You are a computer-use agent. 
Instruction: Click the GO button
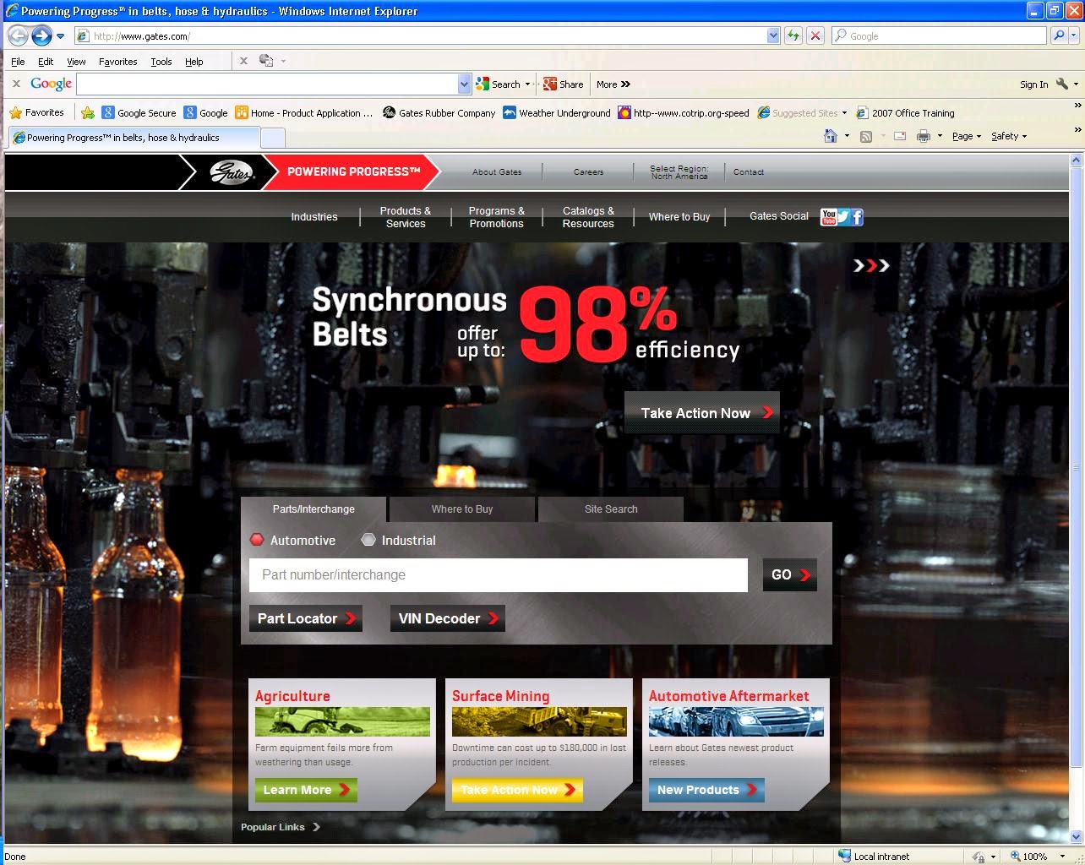[789, 575]
